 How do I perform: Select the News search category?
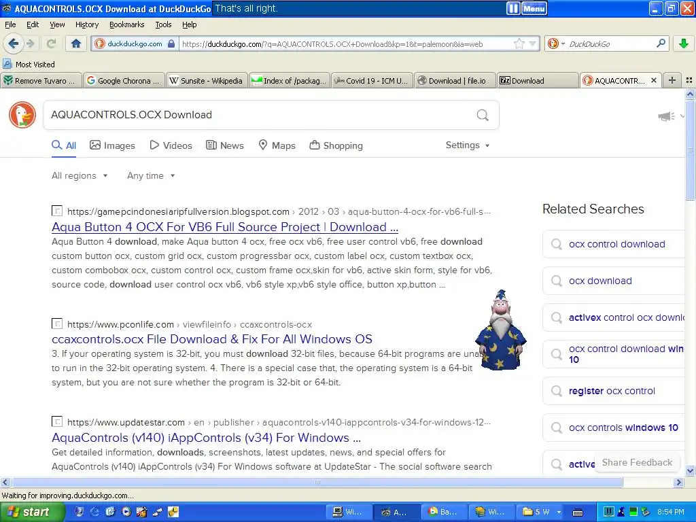click(224, 145)
